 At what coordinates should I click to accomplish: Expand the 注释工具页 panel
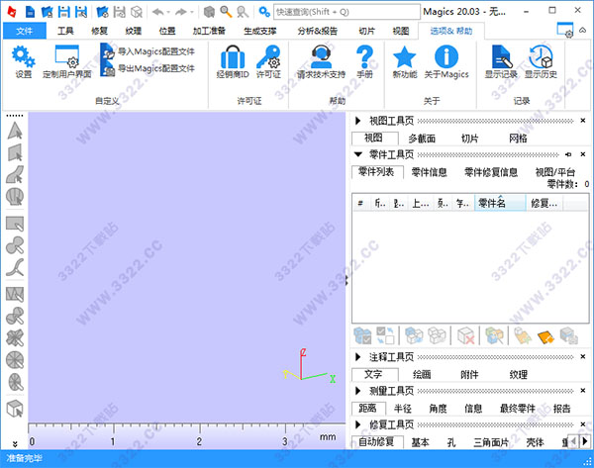358,356
